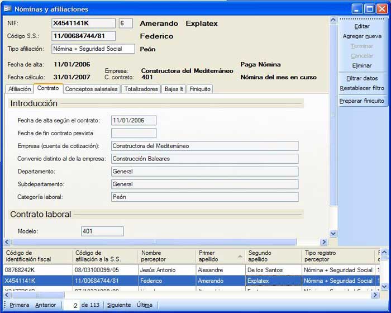Jump to the Última record
This screenshot has height=313, width=391.
145,305
